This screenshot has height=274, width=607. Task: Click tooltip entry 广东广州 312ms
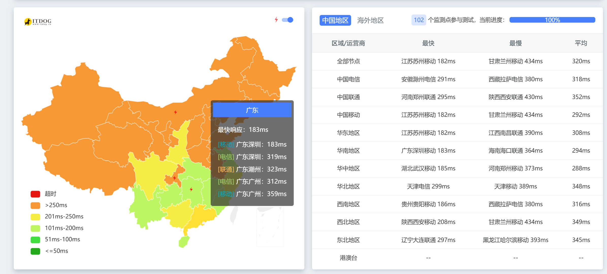pos(252,182)
